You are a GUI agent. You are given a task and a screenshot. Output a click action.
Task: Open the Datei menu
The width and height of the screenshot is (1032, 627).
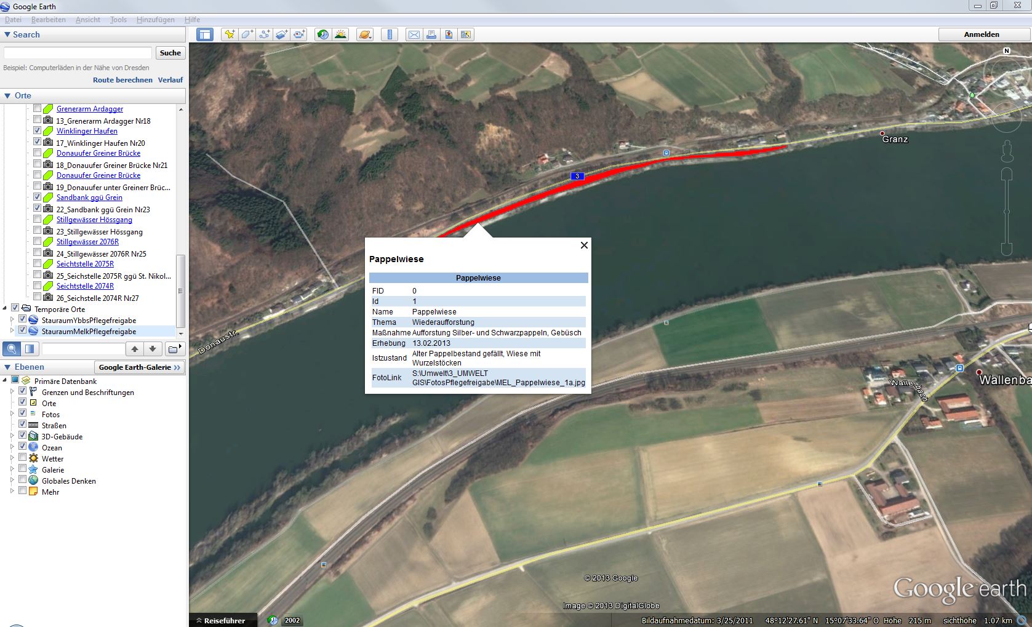pyautogui.click(x=13, y=20)
